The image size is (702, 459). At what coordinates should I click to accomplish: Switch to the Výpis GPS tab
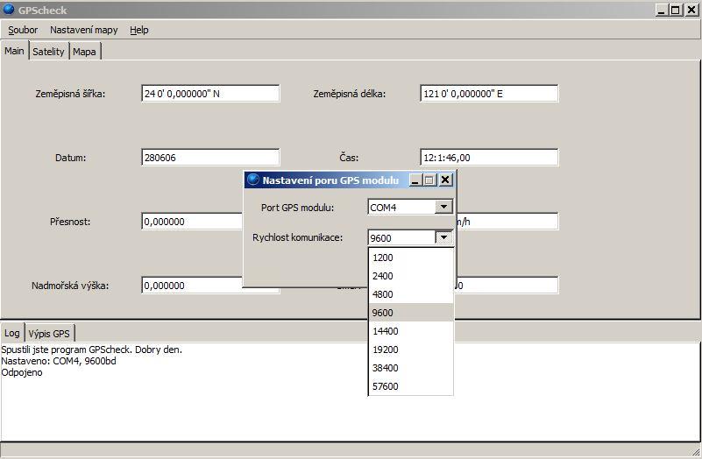(49, 334)
